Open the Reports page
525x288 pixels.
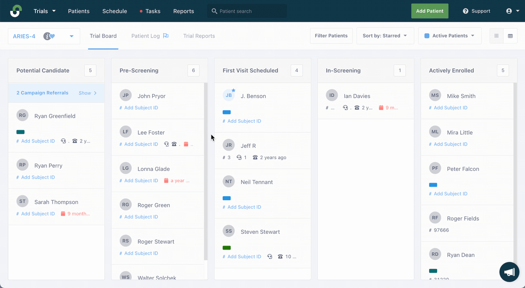click(184, 11)
